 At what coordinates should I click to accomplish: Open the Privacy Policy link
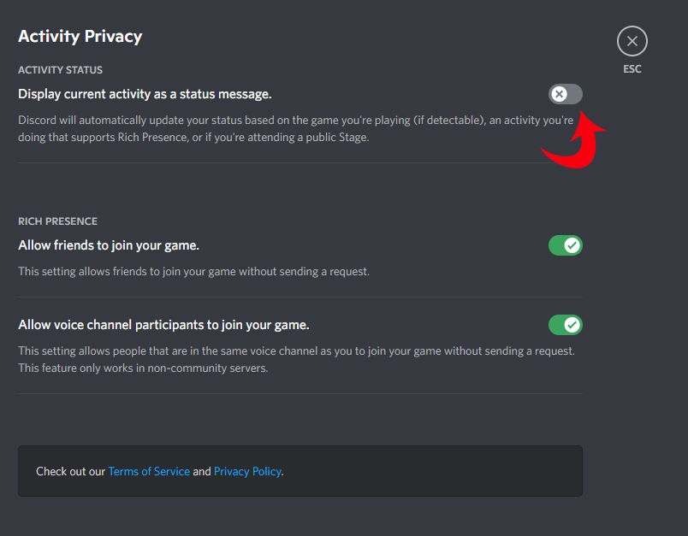point(247,471)
